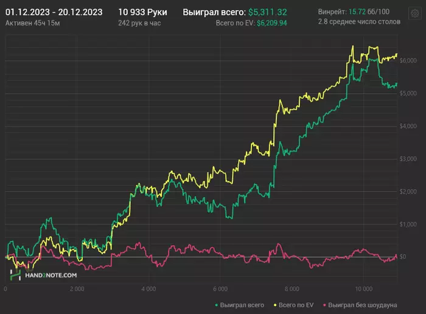Click the '242 рук в час' text
The height and width of the screenshot is (314, 426).
pyautogui.click(x=139, y=23)
